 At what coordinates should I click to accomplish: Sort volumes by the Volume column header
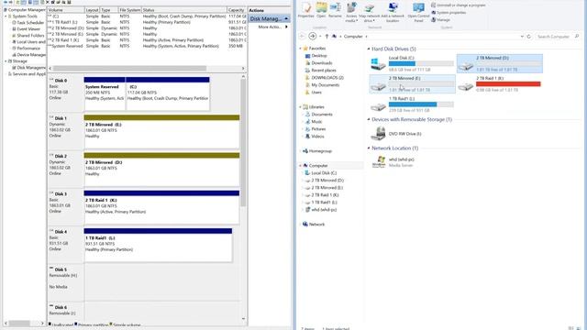(65, 10)
